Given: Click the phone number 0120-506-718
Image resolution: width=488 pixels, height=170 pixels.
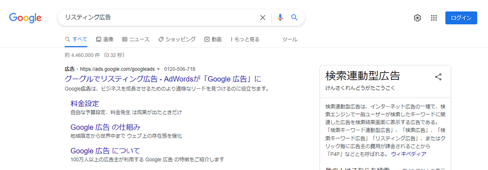Looking at the screenshot, I should (179, 69).
